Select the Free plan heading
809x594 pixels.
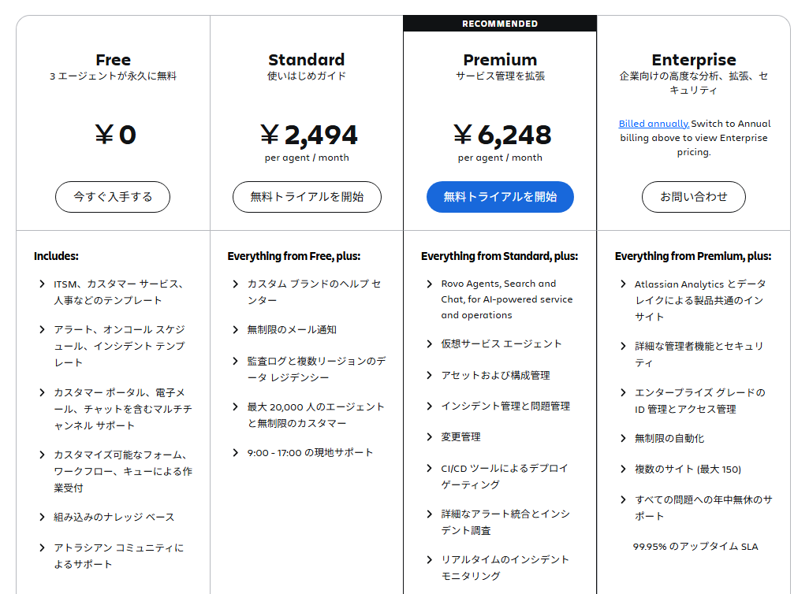click(112, 60)
